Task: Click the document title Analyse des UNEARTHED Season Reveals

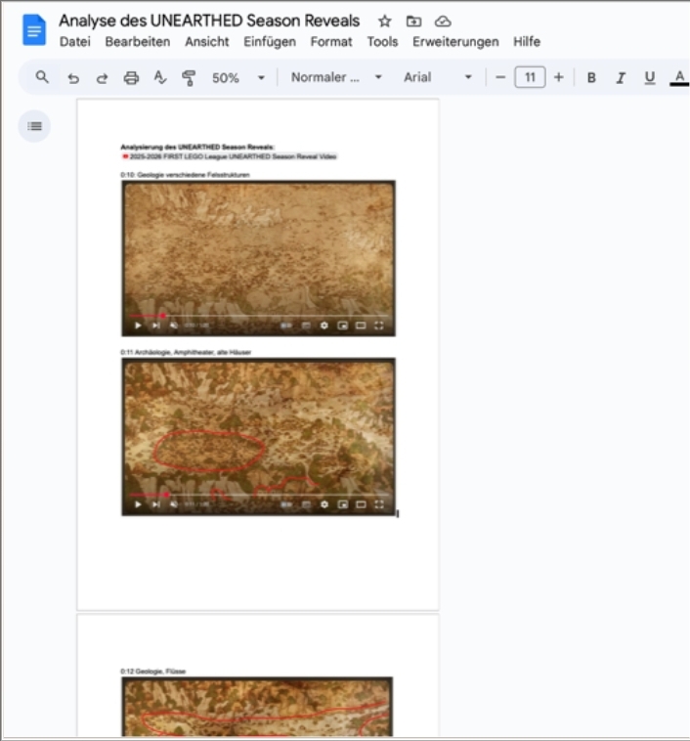Action: (209, 21)
